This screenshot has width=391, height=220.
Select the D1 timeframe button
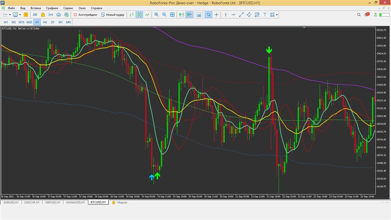pos(53,22)
